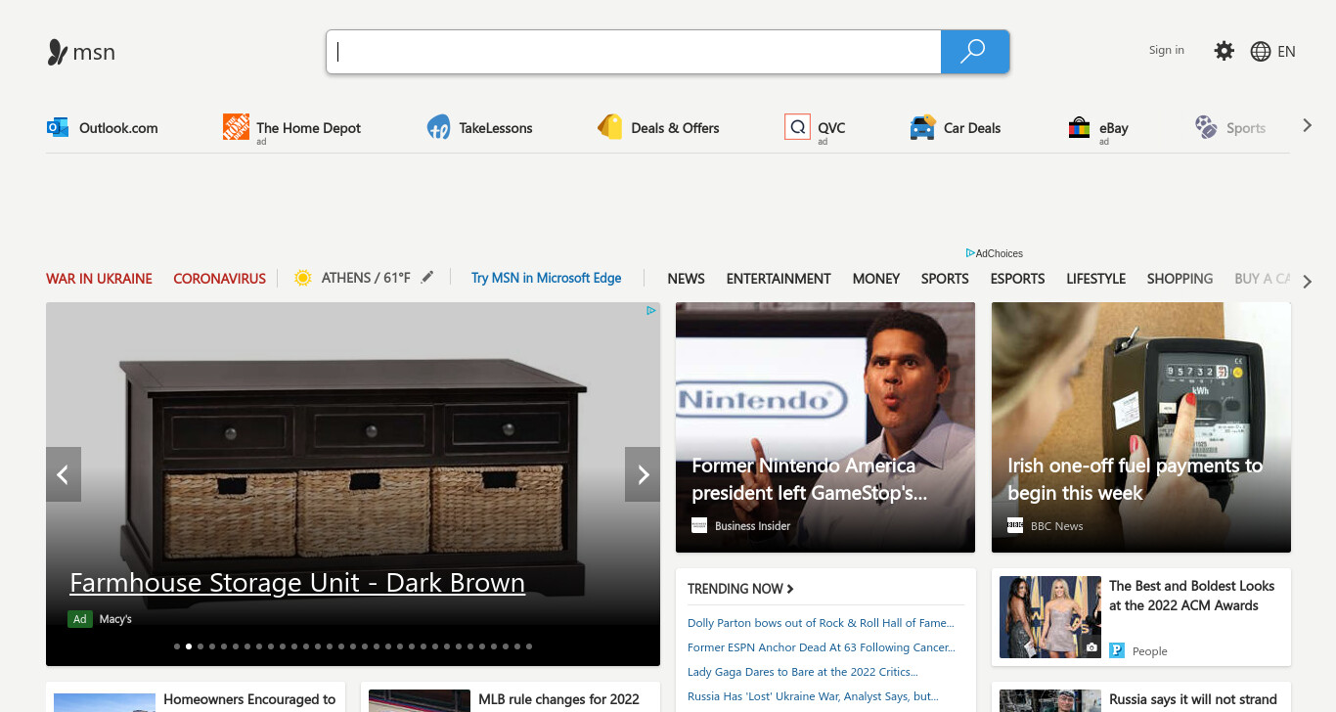
Task: Open the NEWS tab
Action: [687, 279]
